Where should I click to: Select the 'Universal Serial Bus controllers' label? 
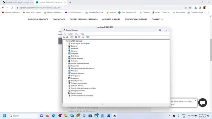(82, 96)
